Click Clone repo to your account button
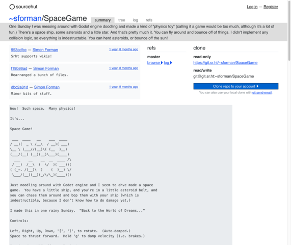 coord(235,86)
